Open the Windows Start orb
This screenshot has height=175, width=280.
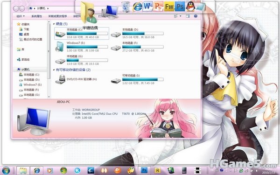click(6, 170)
